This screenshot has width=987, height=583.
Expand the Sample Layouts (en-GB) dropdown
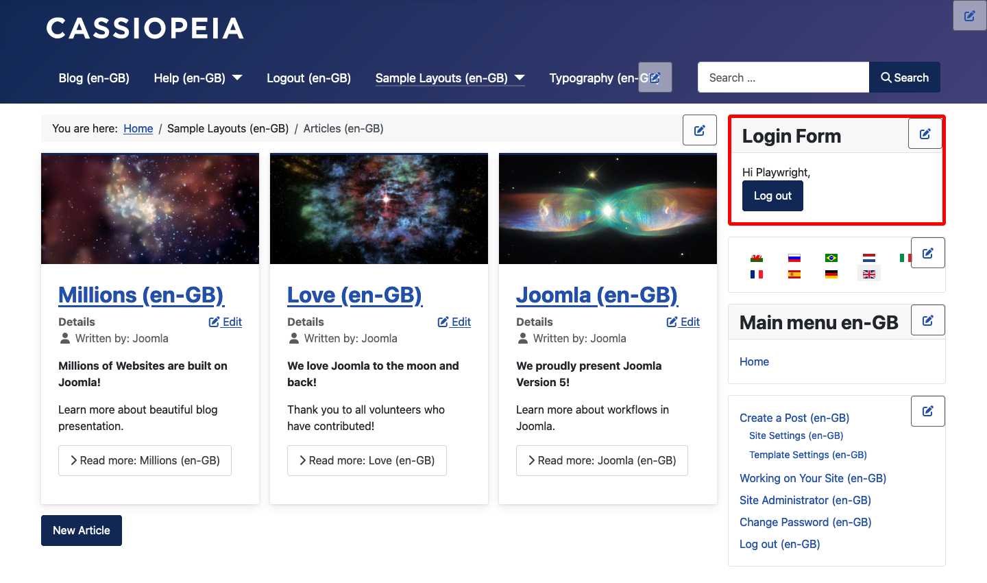[x=449, y=78]
